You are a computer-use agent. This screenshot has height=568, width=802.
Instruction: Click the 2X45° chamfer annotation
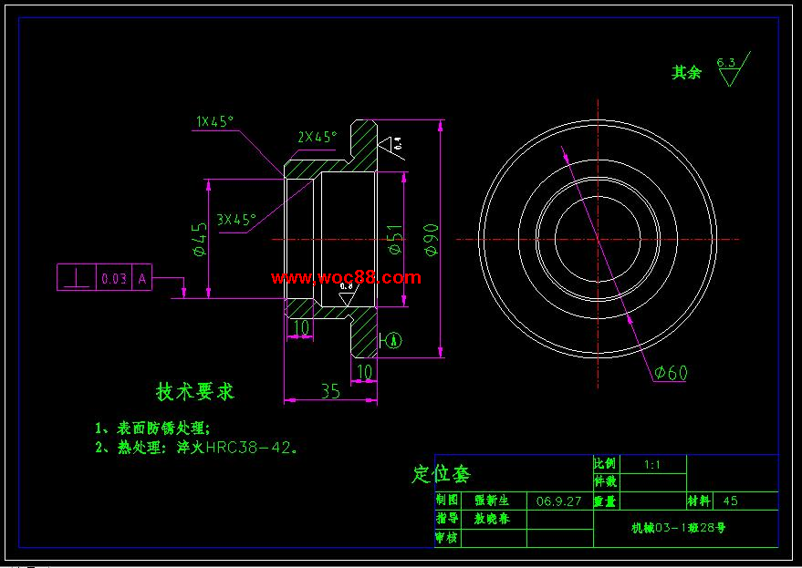pyautogui.click(x=318, y=137)
